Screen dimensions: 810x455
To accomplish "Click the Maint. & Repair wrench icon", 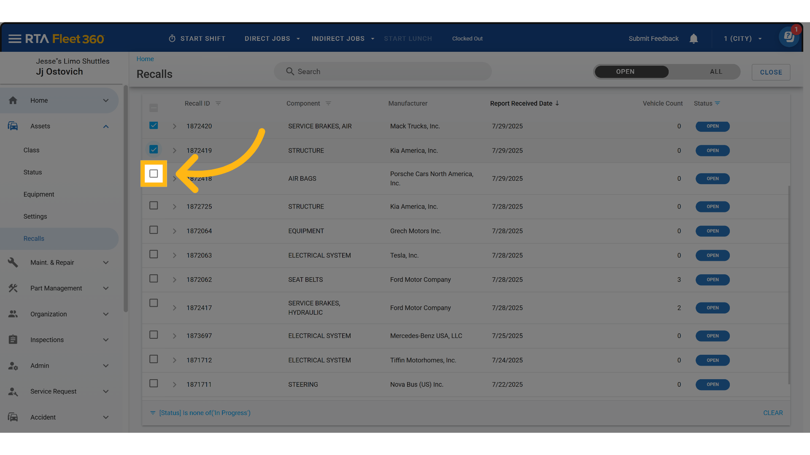I will coord(13,262).
